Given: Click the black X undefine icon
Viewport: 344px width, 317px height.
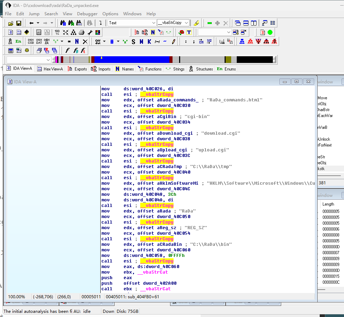Looking at the screenshot, I should 85,41.
